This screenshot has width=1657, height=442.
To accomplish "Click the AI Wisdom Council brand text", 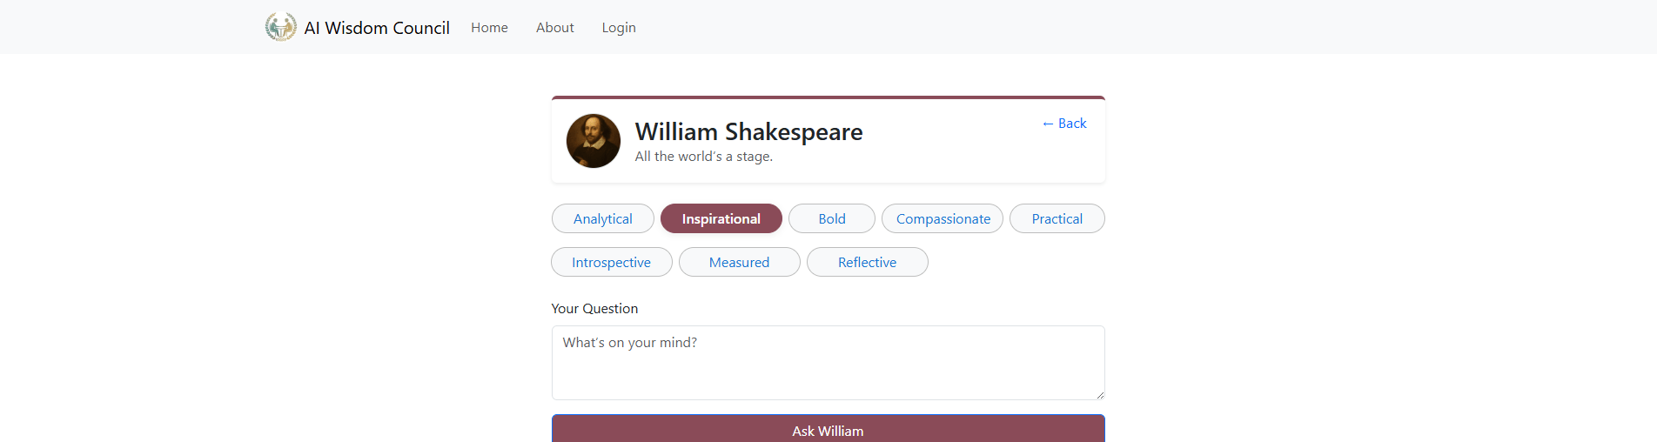I will pyautogui.click(x=377, y=28).
